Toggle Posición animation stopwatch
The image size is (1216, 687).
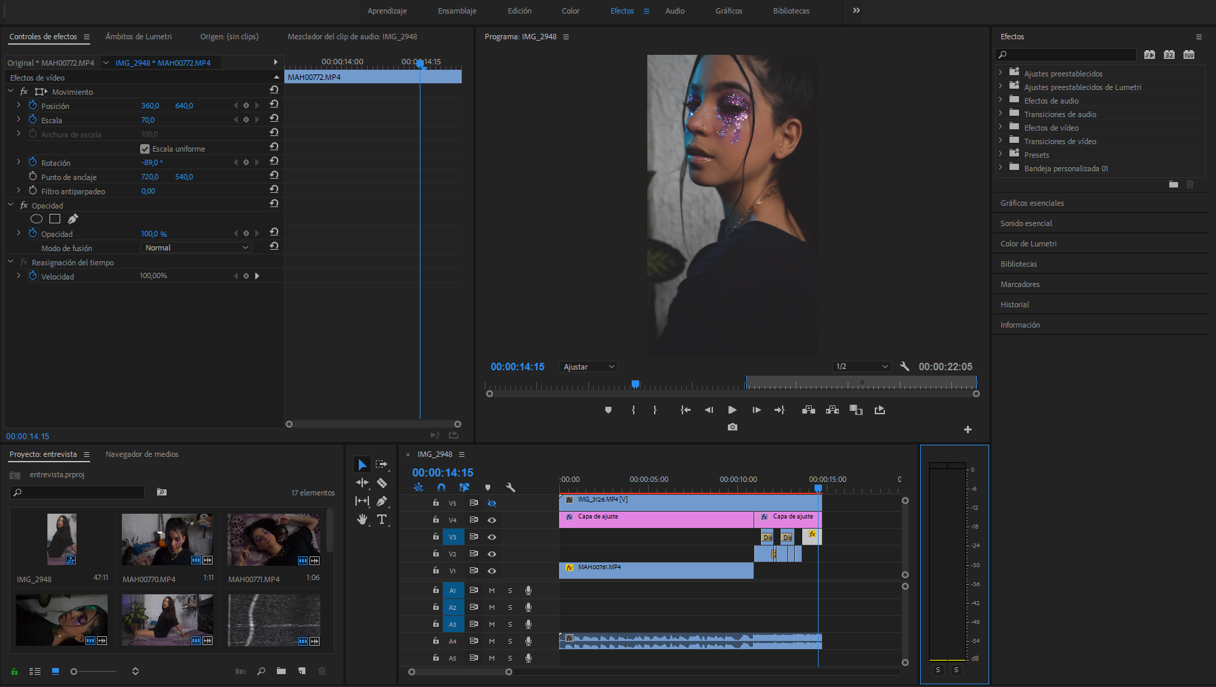32,105
